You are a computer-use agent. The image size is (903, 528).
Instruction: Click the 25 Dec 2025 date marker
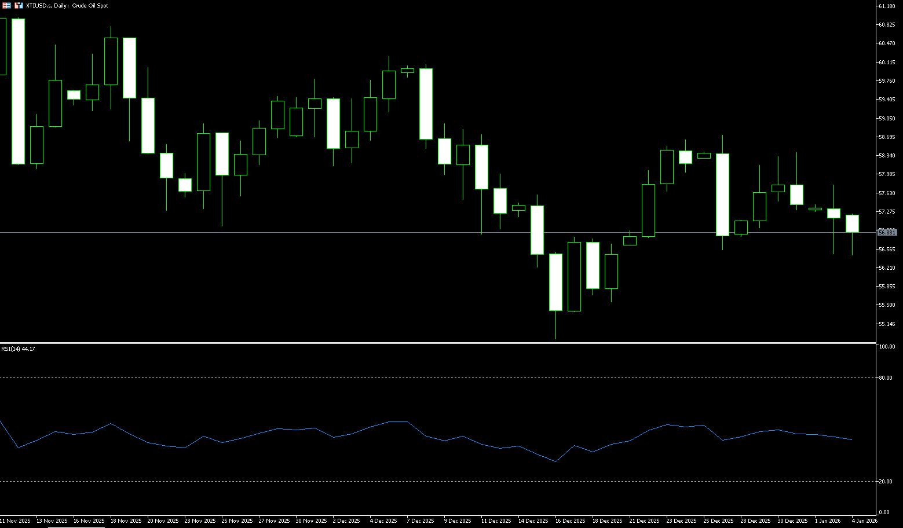718,521
